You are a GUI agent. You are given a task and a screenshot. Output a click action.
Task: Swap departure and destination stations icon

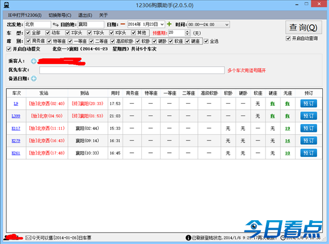[x=56, y=25]
